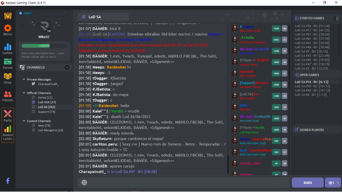This screenshot has height=192, width=342.
Task: Select started game LoD SA #36 -ib1 [51:24]
Action: click(312, 26)
